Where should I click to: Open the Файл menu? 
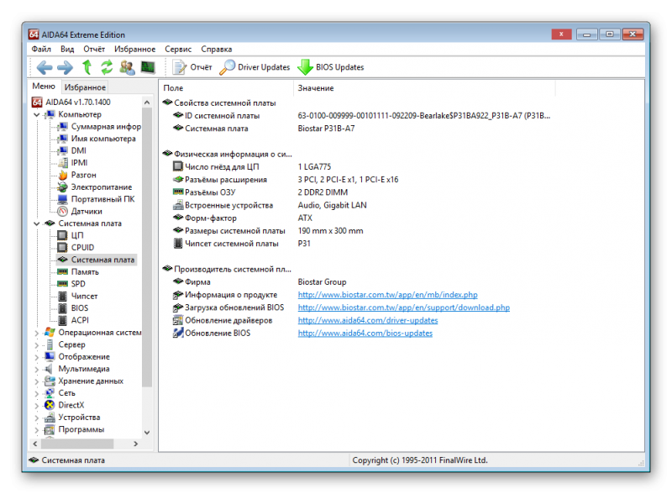pyautogui.click(x=41, y=50)
